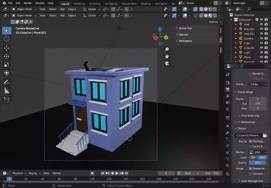Select the Select Box tool
The width and height of the screenshot is (271, 188).
click(7, 31)
